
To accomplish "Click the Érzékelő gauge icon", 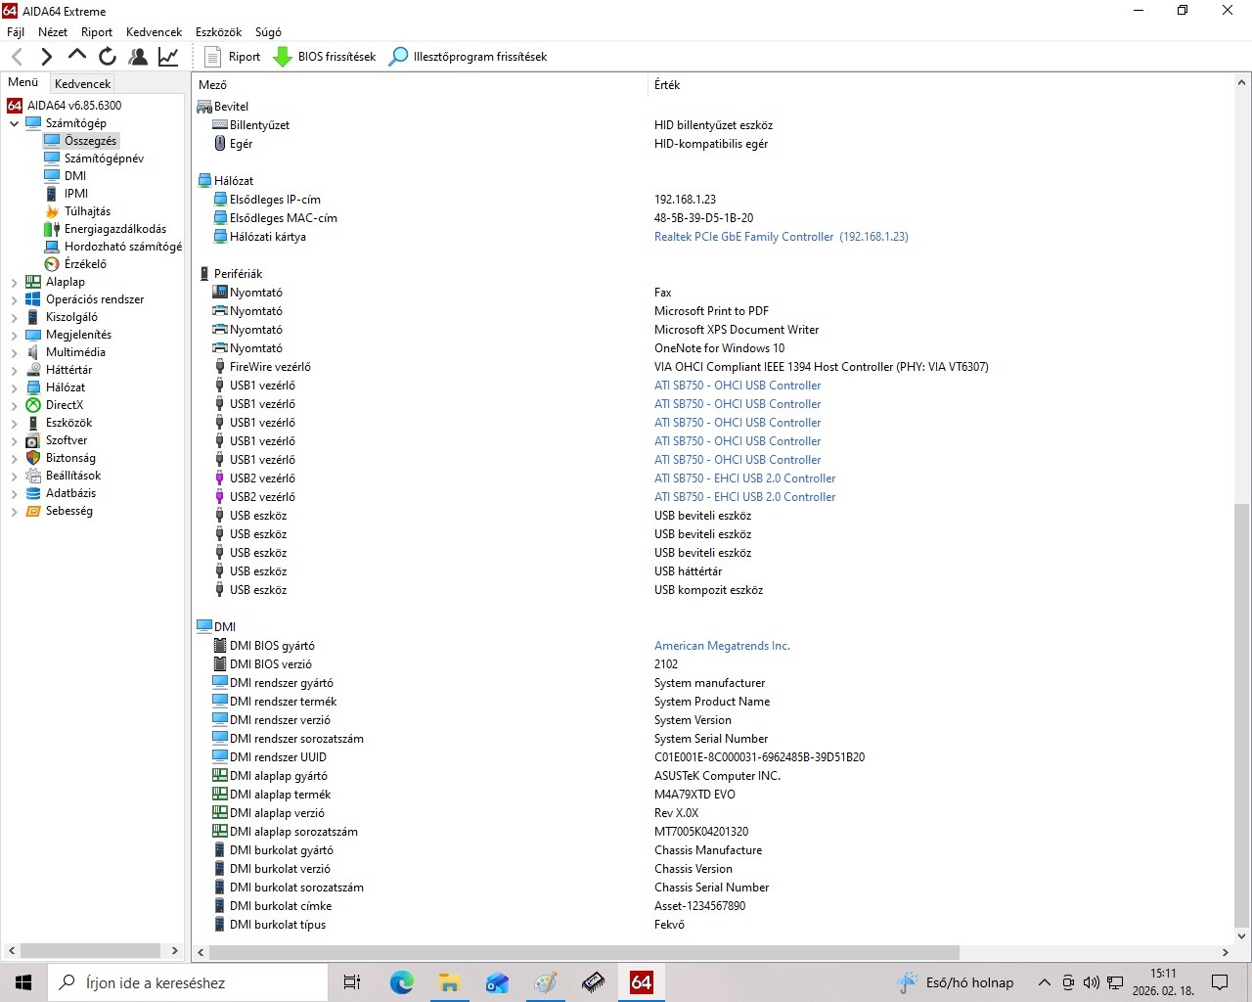I will 52,264.
